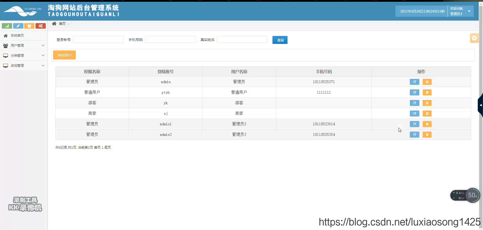Click the 用户管理 people icon
This screenshot has height=230, width=483.
(x=6, y=46)
